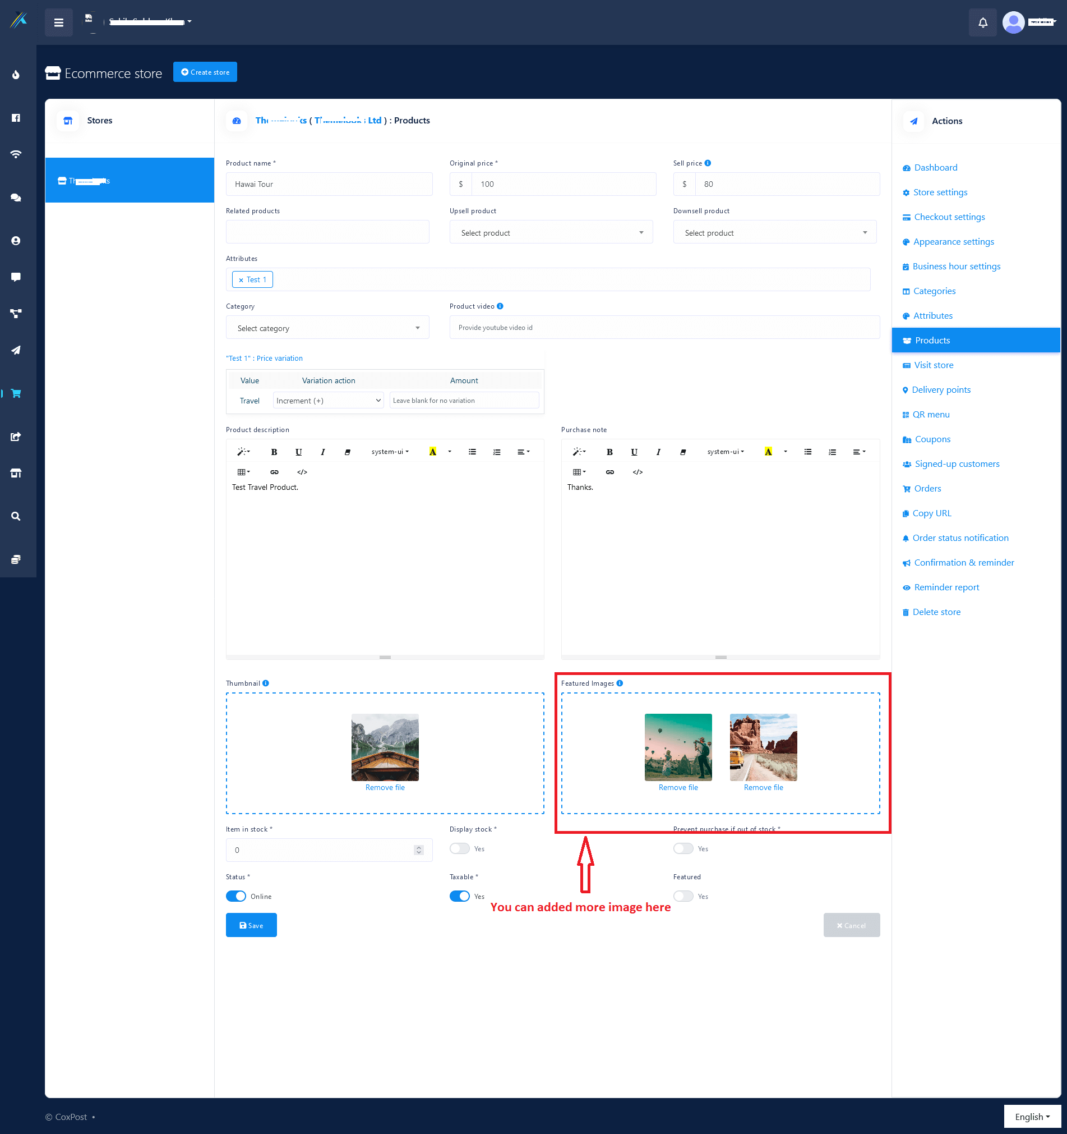Enable the Featured product toggle
Screen dimensions: 1067x1134
[683, 896]
